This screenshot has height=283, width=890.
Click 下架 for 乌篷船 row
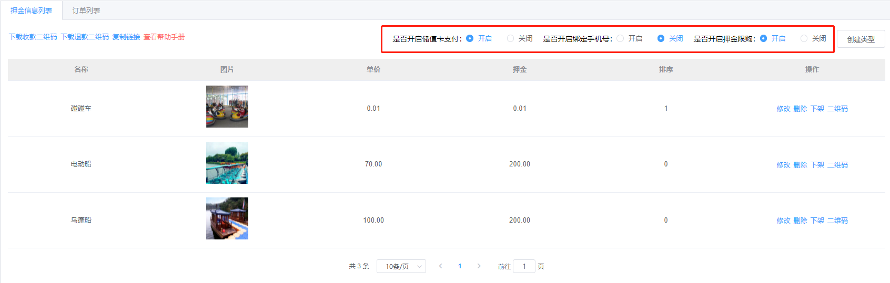pos(817,221)
